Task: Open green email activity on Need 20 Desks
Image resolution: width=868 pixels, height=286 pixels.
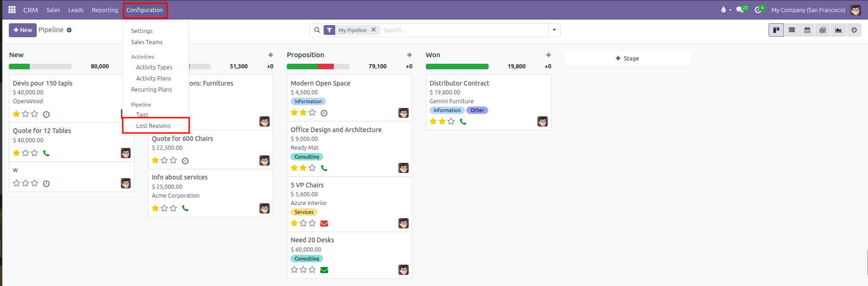Action: click(x=325, y=270)
